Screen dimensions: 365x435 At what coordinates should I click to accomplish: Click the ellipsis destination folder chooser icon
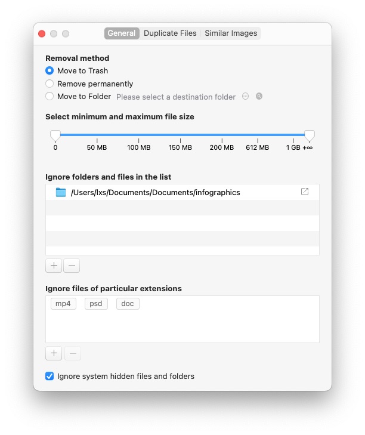click(245, 97)
